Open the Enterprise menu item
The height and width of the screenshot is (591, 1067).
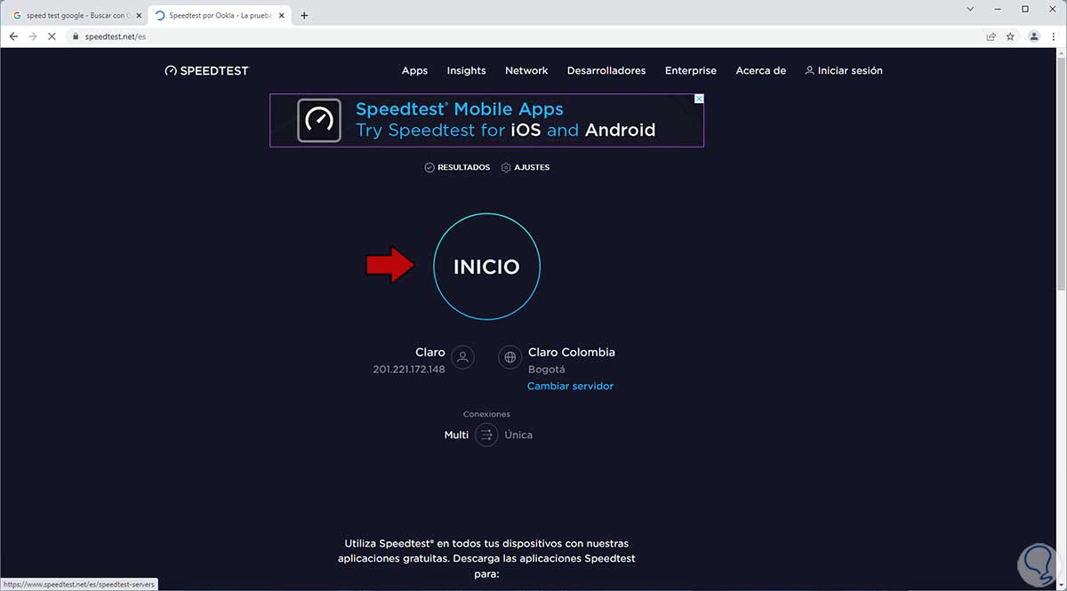(691, 70)
